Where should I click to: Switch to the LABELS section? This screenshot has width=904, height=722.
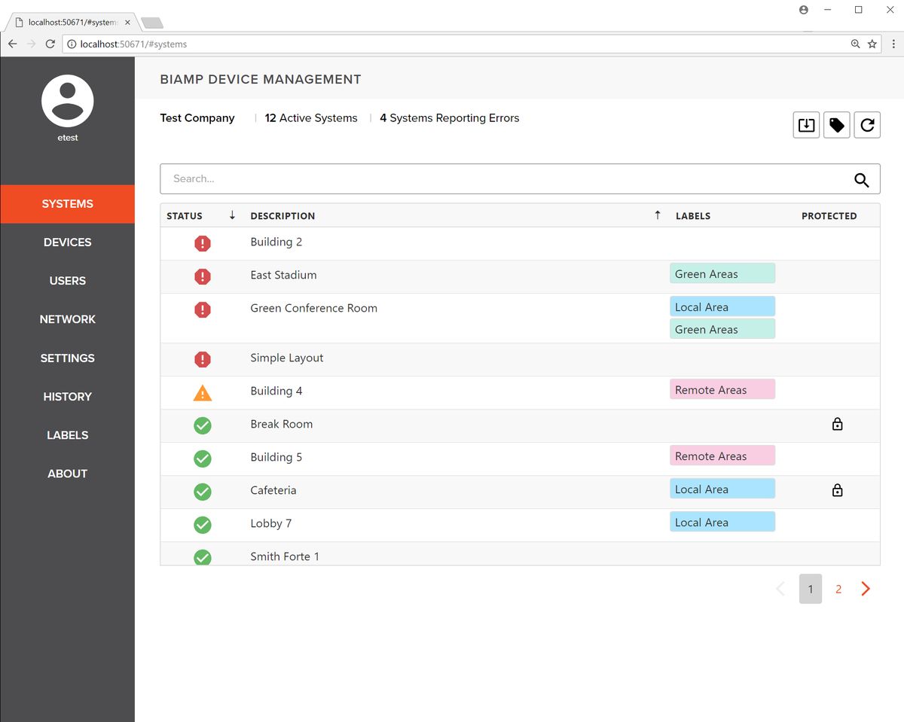(67, 434)
